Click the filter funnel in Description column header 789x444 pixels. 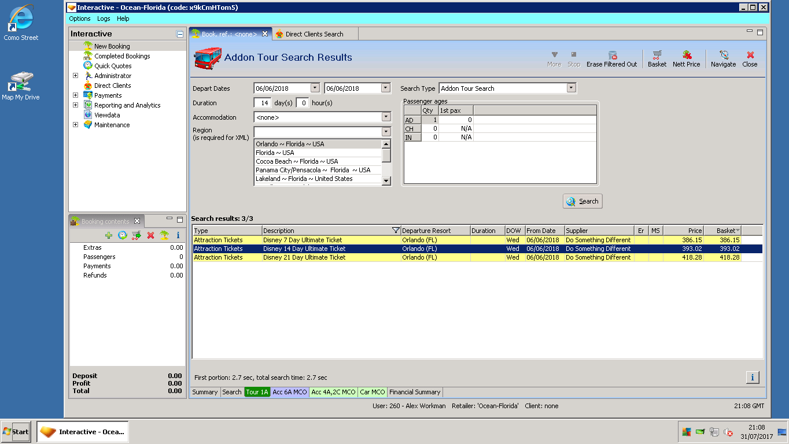tap(396, 231)
